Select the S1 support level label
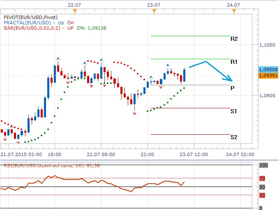The image size is (279, 210). point(233,111)
